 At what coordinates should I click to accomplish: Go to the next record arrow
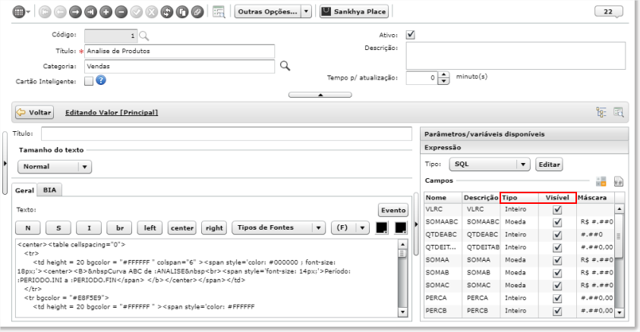click(75, 12)
